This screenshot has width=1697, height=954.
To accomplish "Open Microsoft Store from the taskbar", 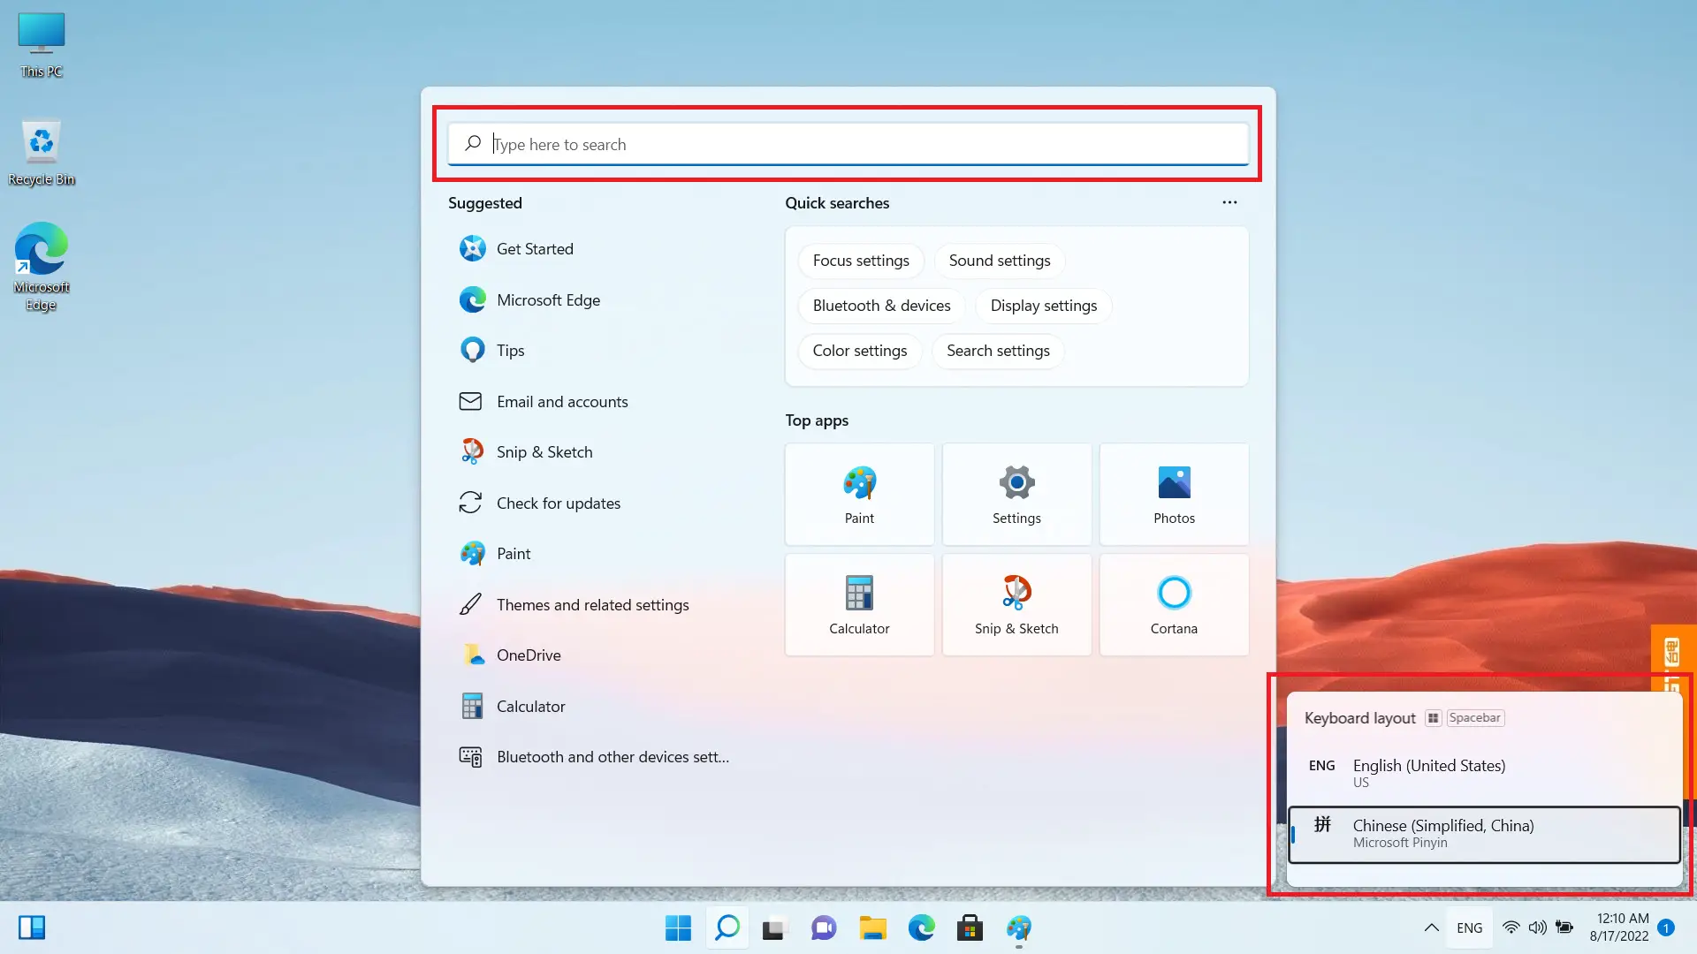I will pos(970,928).
